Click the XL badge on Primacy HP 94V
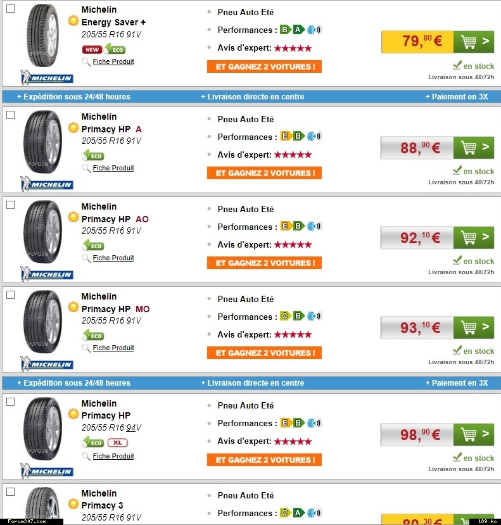Screen dimensions: 501x525 click(x=117, y=443)
